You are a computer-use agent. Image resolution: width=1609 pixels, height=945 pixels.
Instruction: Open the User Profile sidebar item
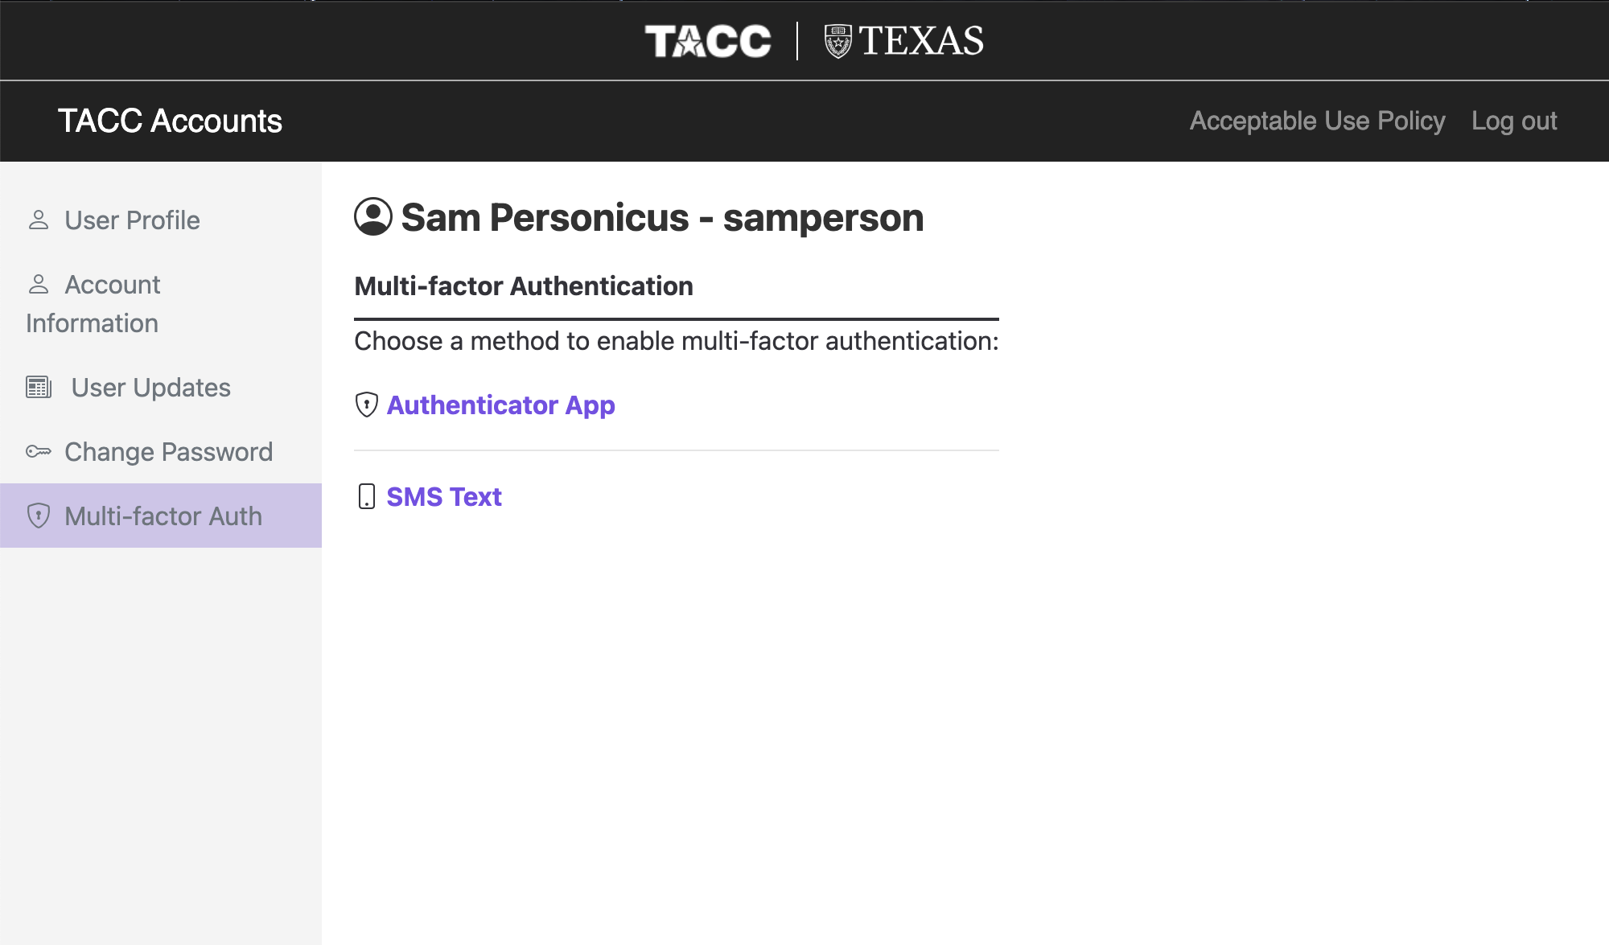click(161, 220)
